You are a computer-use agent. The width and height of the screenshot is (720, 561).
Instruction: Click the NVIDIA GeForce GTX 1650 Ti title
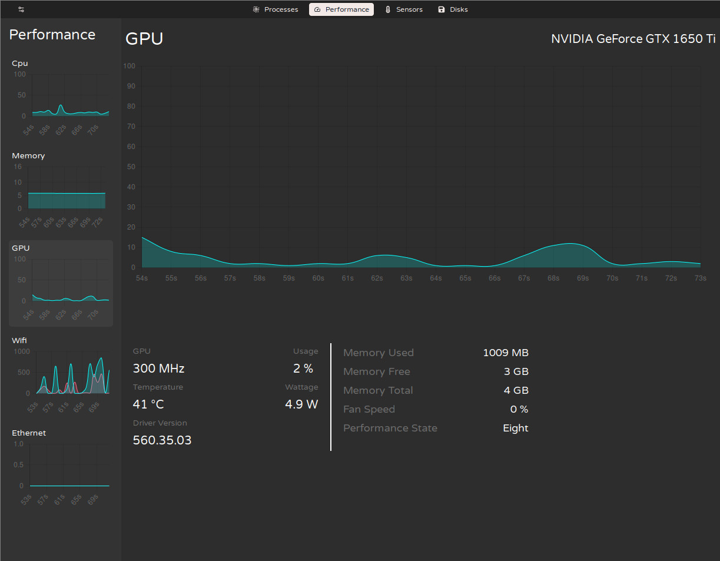(633, 39)
